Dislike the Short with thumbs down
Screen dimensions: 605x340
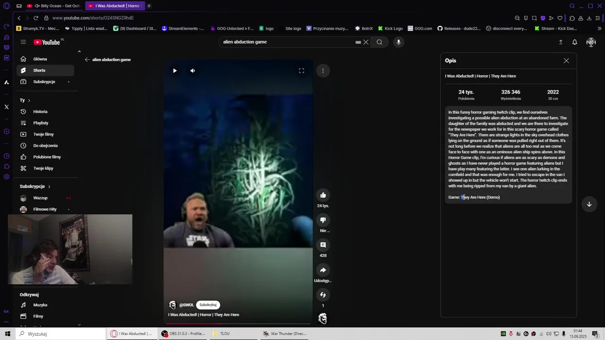click(x=323, y=220)
